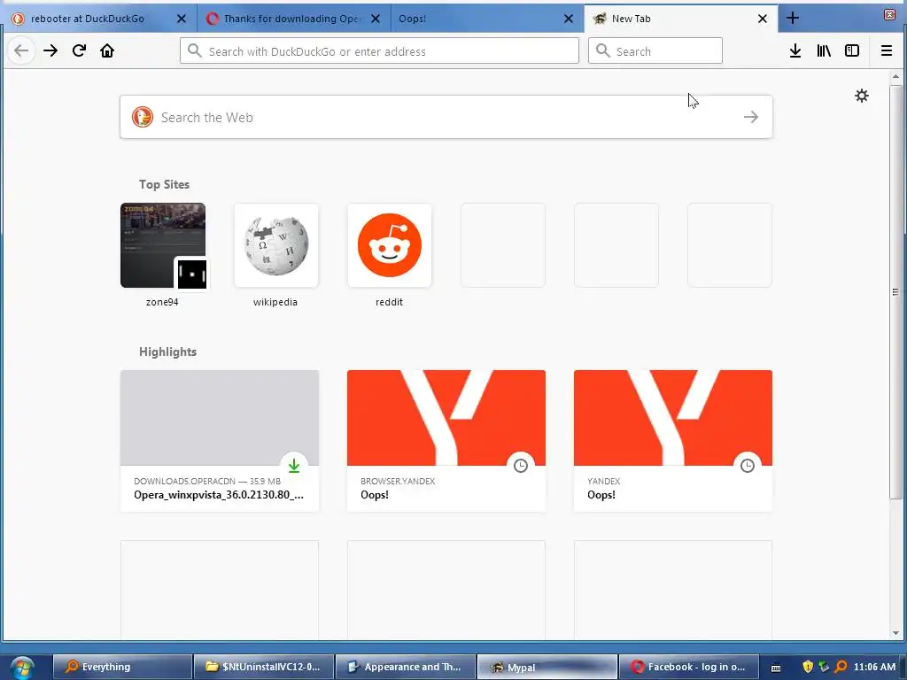Viewport: 907px width, 680px height.
Task: Close the Thanks for downloading Opera tab
Action: click(376, 19)
